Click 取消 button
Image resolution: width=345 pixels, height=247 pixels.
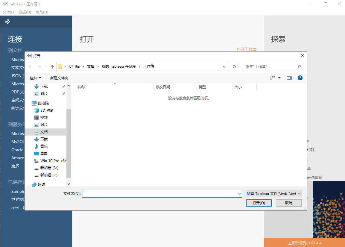(289, 203)
